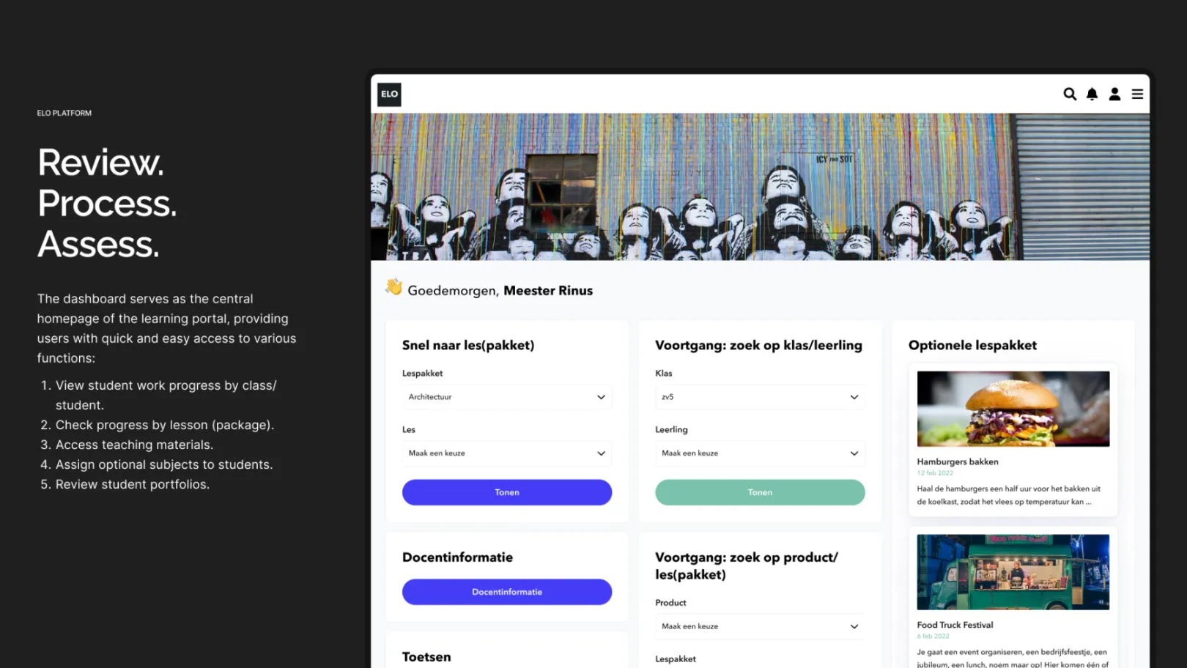Click the Toetsen heading
Screen dimensions: 1187x668
pos(426,657)
